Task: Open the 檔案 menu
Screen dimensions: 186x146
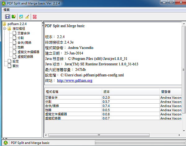Action: 7,10
